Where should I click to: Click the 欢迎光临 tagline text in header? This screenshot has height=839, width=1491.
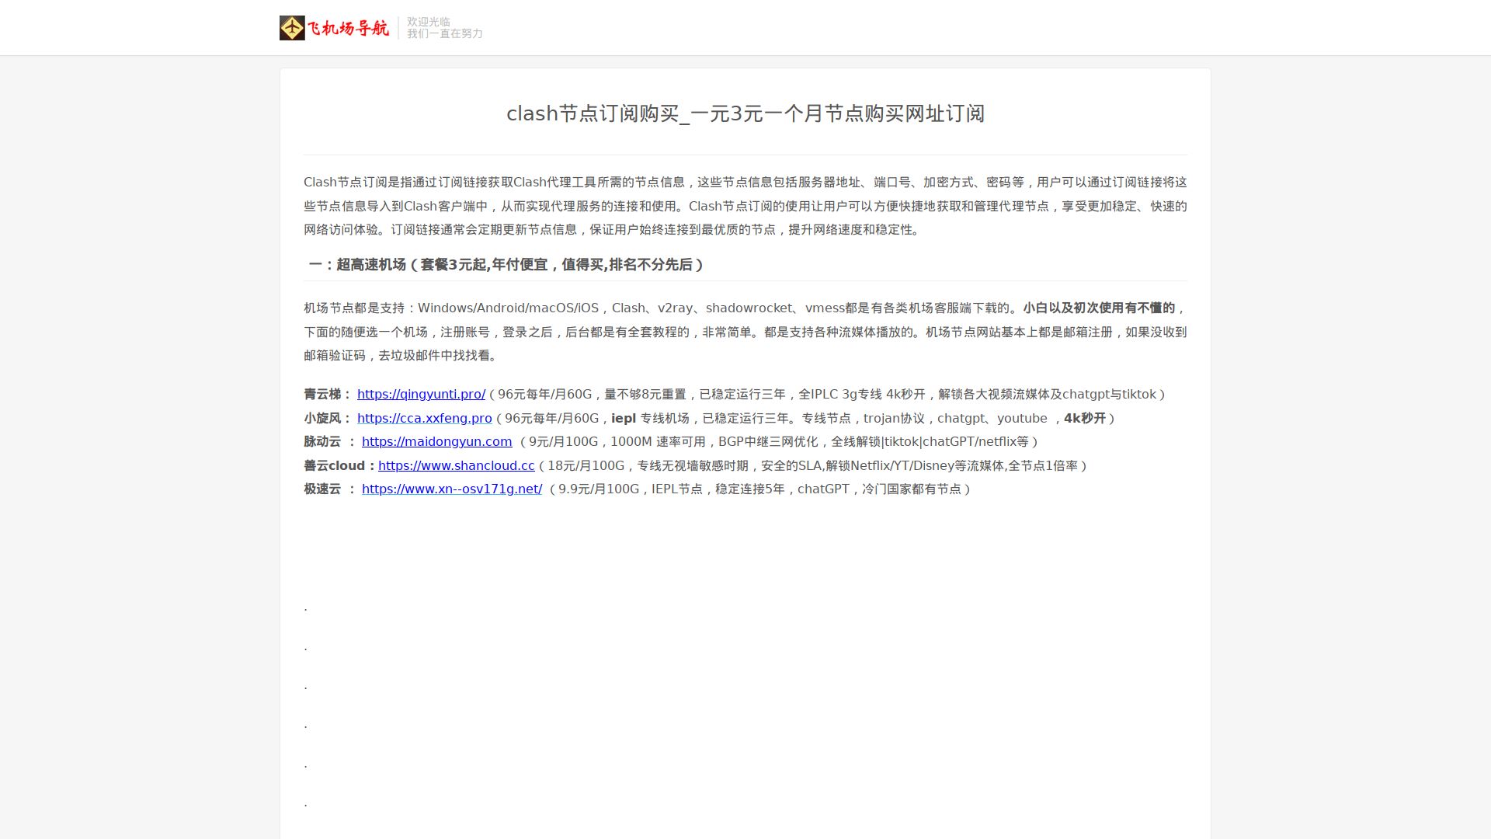pyautogui.click(x=428, y=22)
